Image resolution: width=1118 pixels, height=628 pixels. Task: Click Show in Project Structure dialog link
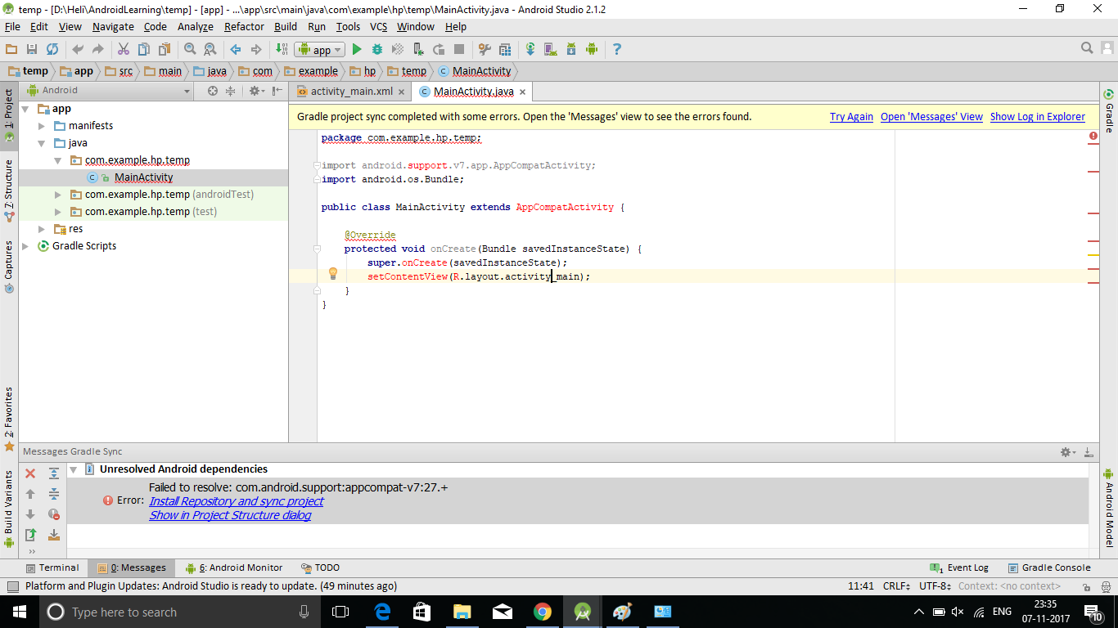230,515
